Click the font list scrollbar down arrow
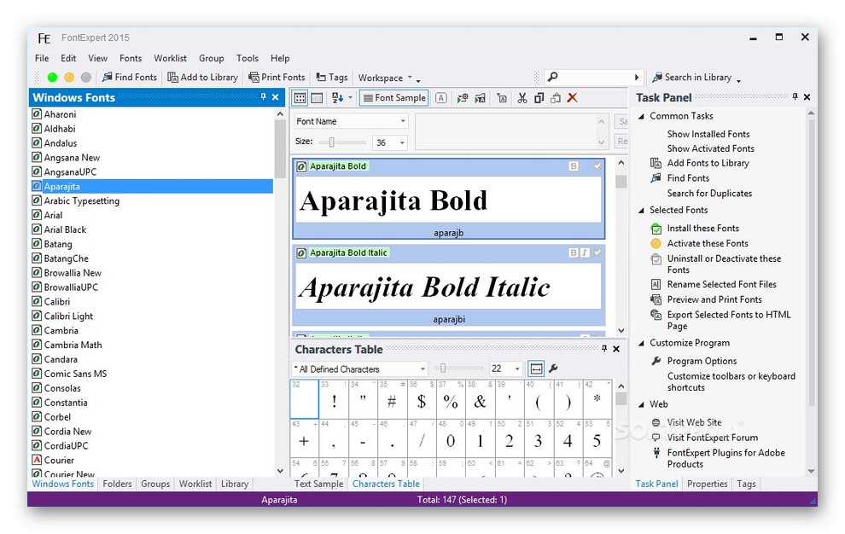 (x=280, y=470)
